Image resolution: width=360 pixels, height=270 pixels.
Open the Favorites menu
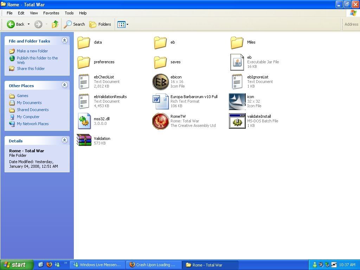click(x=51, y=13)
